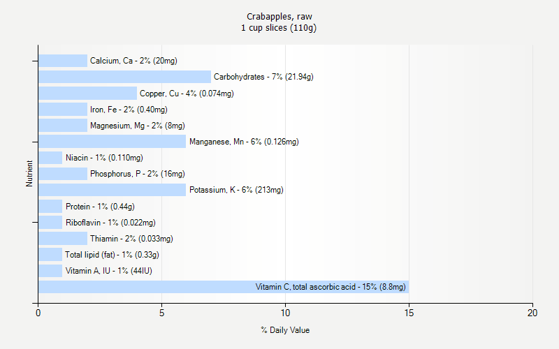Select the Vitamin A, IU 1% label
559x349 pixels.
(109, 271)
